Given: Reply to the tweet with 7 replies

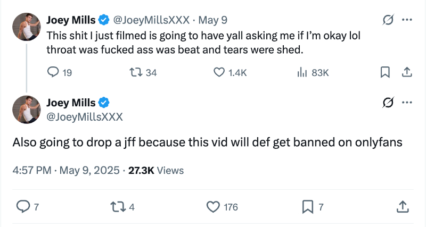Looking at the screenshot, I should (24, 207).
